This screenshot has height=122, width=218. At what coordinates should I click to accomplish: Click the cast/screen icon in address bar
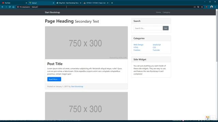pyautogui.click(x=194, y=7)
